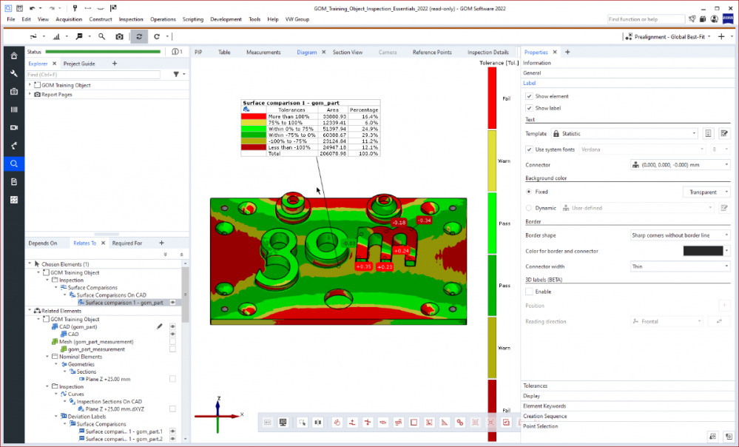739x447 pixels.
Task: Switch to the Section View tab
Action: pyautogui.click(x=348, y=52)
